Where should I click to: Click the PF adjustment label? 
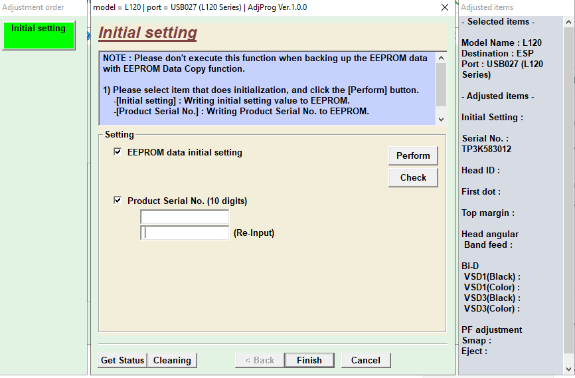492,330
